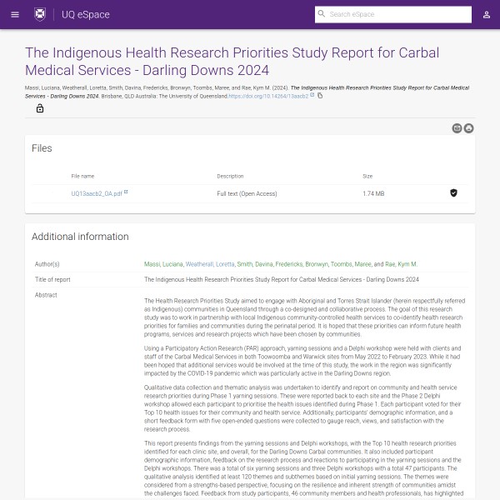The image size is (500, 500).
Task: Click the print record icon
Action: tap(468, 127)
